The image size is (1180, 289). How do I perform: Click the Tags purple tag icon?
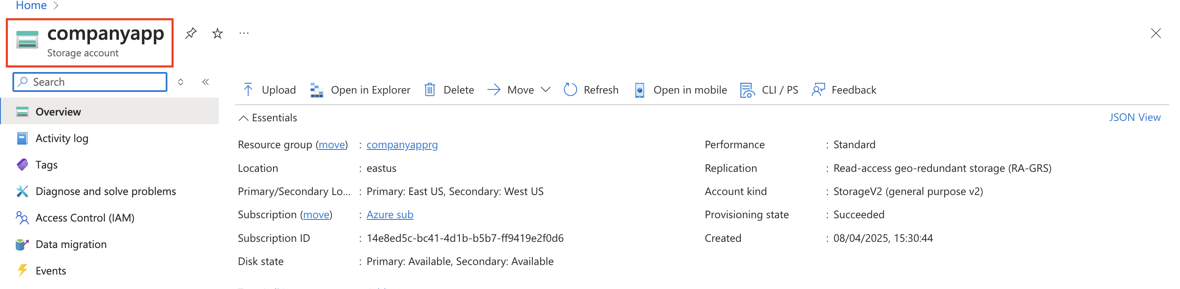[22, 165]
